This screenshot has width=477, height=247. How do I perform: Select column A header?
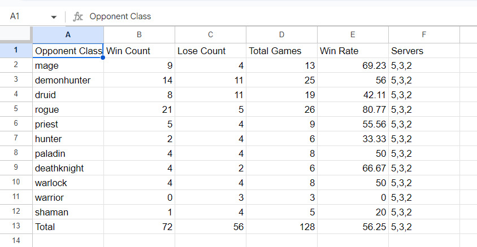68,35
